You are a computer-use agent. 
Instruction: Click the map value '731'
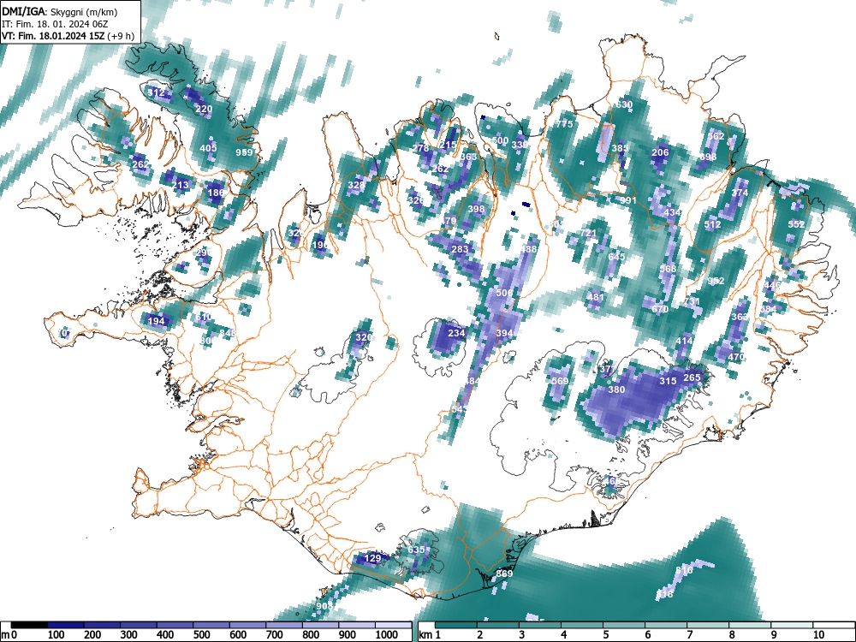(692, 301)
